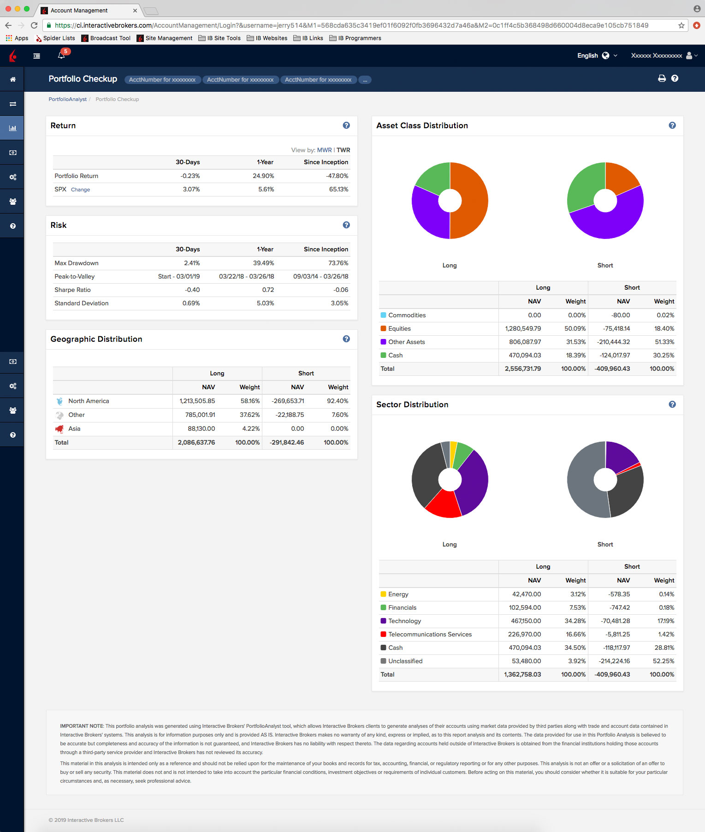Open the Spider Lists bookmark
Viewport: 705px width, 832px height.
55,38
